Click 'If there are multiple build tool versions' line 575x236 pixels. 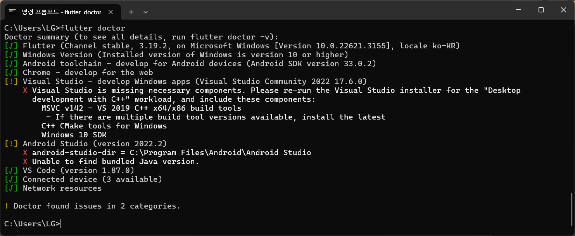click(x=216, y=117)
